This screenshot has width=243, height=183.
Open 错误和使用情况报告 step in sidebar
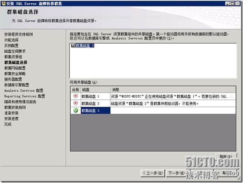(20, 102)
